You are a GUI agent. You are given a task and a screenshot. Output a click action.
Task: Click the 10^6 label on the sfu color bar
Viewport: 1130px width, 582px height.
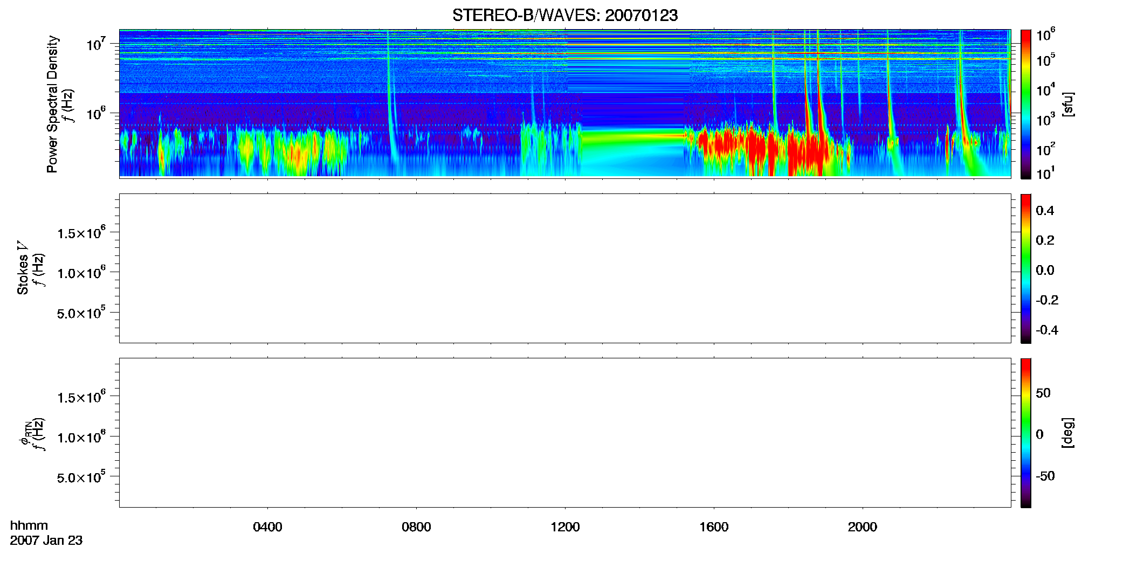click(x=1045, y=35)
